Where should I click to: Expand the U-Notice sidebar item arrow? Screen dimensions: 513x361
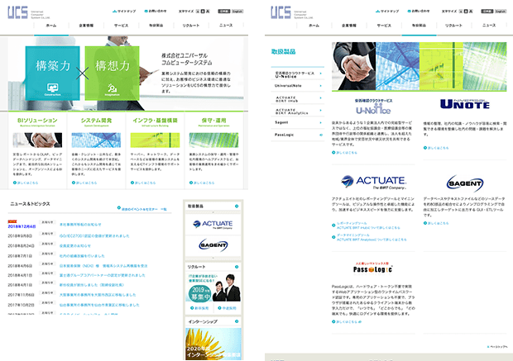coord(321,74)
